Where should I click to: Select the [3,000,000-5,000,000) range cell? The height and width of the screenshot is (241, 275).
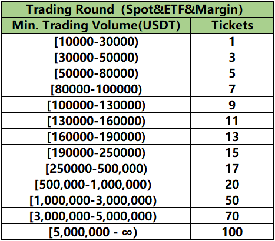[96, 216]
